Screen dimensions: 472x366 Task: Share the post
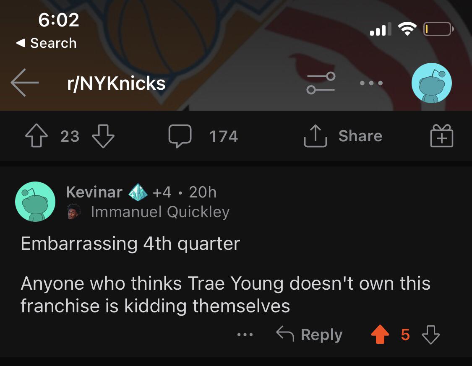tap(343, 136)
